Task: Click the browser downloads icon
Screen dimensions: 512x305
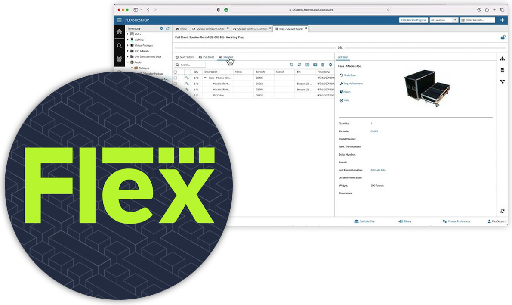Action: pyautogui.click(x=479, y=10)
